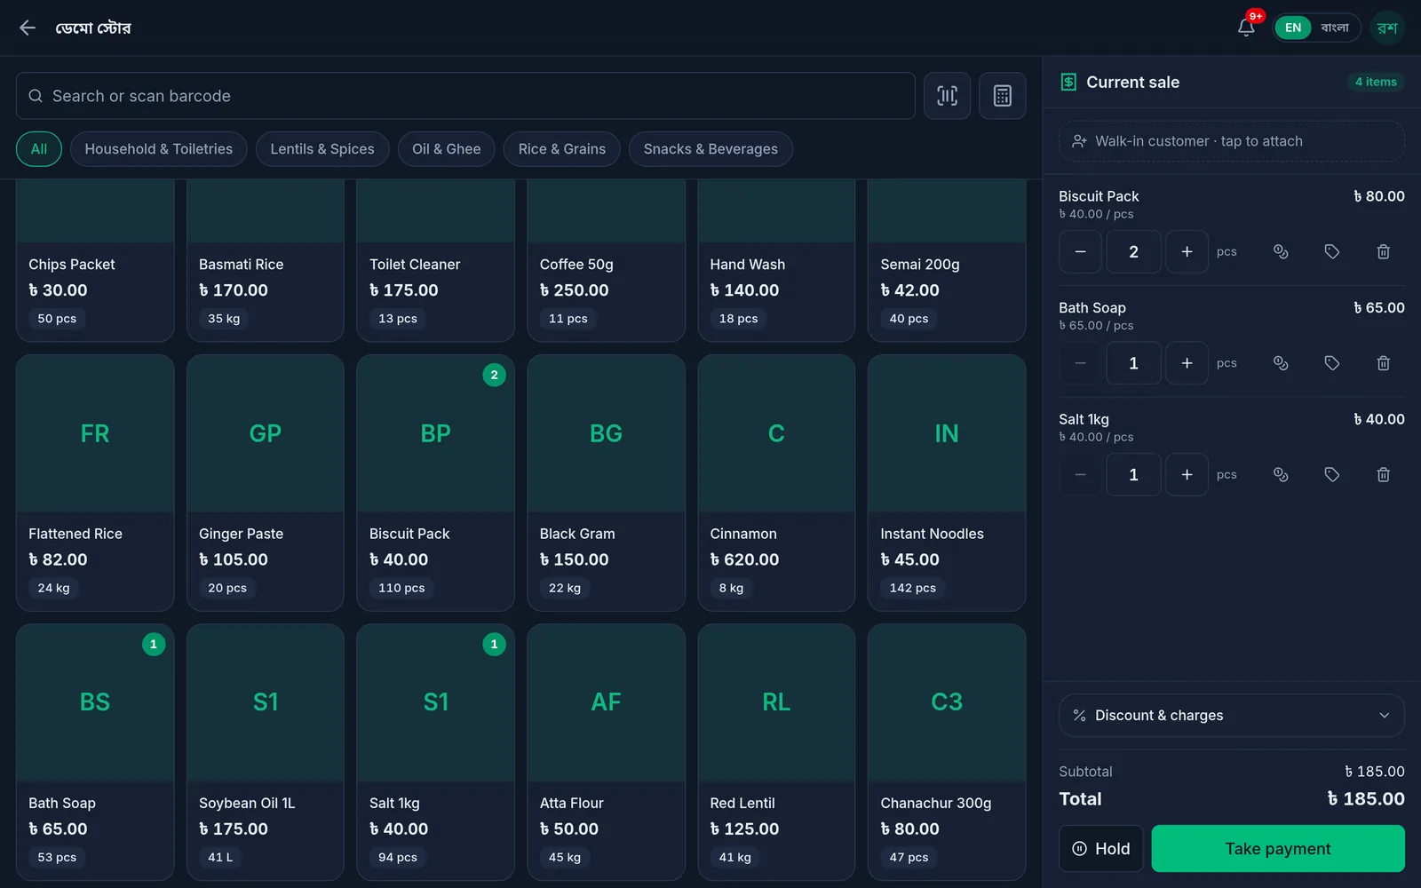Delete Salt 1kg from the sale
This screenshot has width=1421, height=888.
click(1383, 475)
